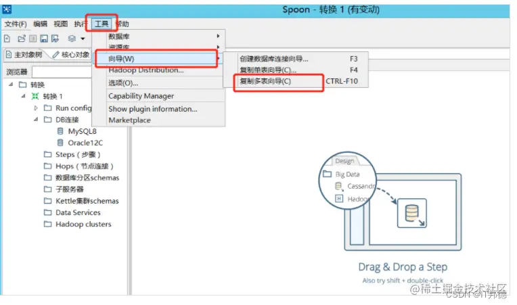Image resolution: width=517 pixels, height=305 pixels.
Task: Open the 帮助 menu
Action: [x=122, y=24]
